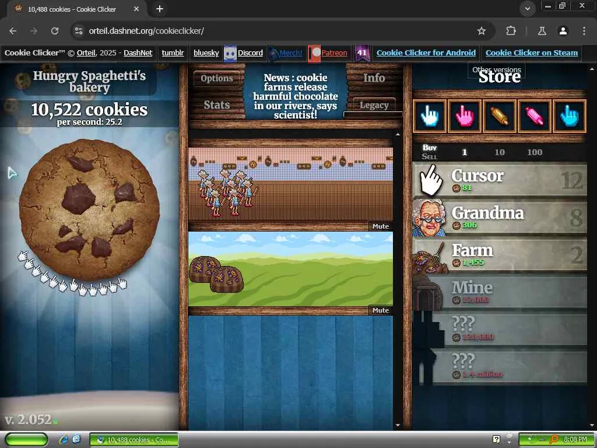Open the tab search dropdown arrow
Viewport: 597px width, 448px height.
[x=527, y=9]
